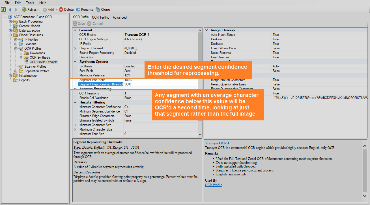
Task: Select the OCR Synthesis folder icon
Action: pyautogui.click(x=26, y=58)
